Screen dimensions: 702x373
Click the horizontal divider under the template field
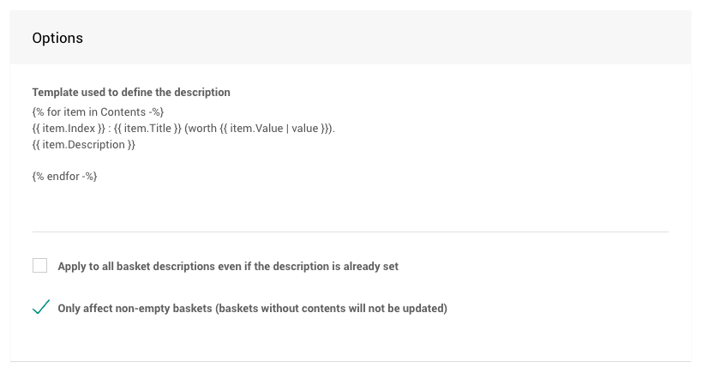[350, 232]
